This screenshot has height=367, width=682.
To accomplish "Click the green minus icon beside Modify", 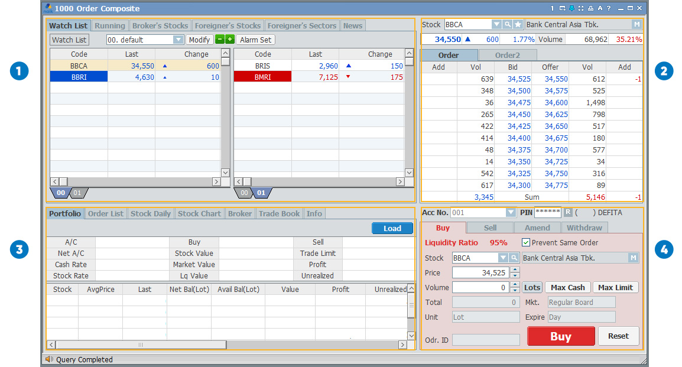I will [x=220, y=40].
